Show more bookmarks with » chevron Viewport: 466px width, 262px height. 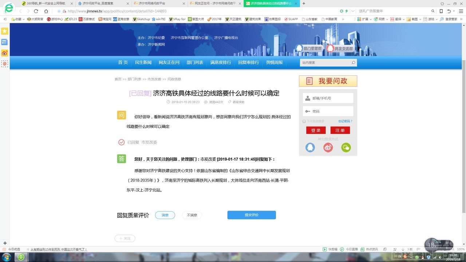(343, 19)
